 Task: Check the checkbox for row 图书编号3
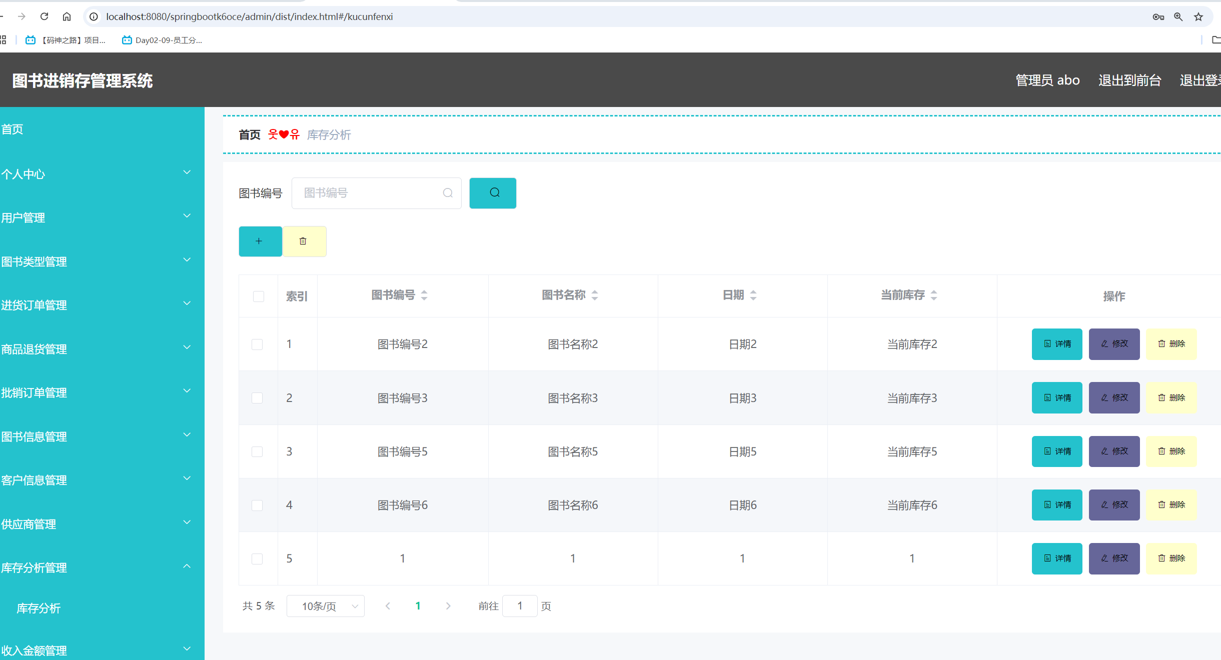tap(257, 398)
